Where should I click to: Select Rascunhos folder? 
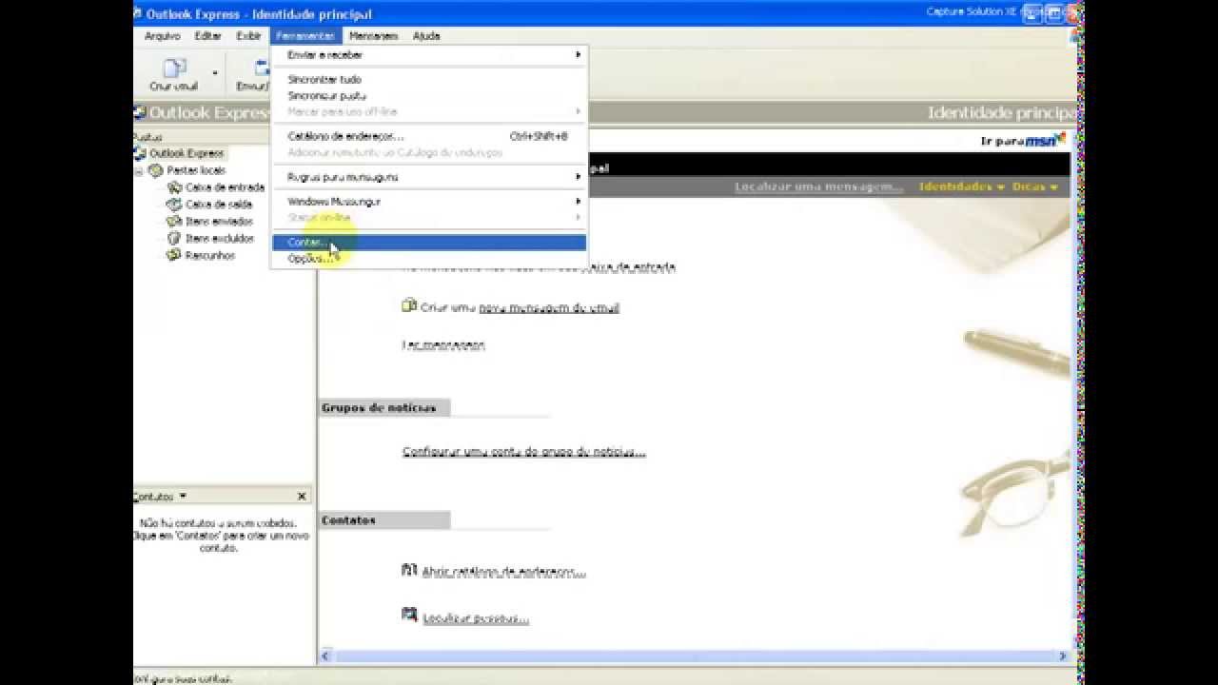click(210, 256)
